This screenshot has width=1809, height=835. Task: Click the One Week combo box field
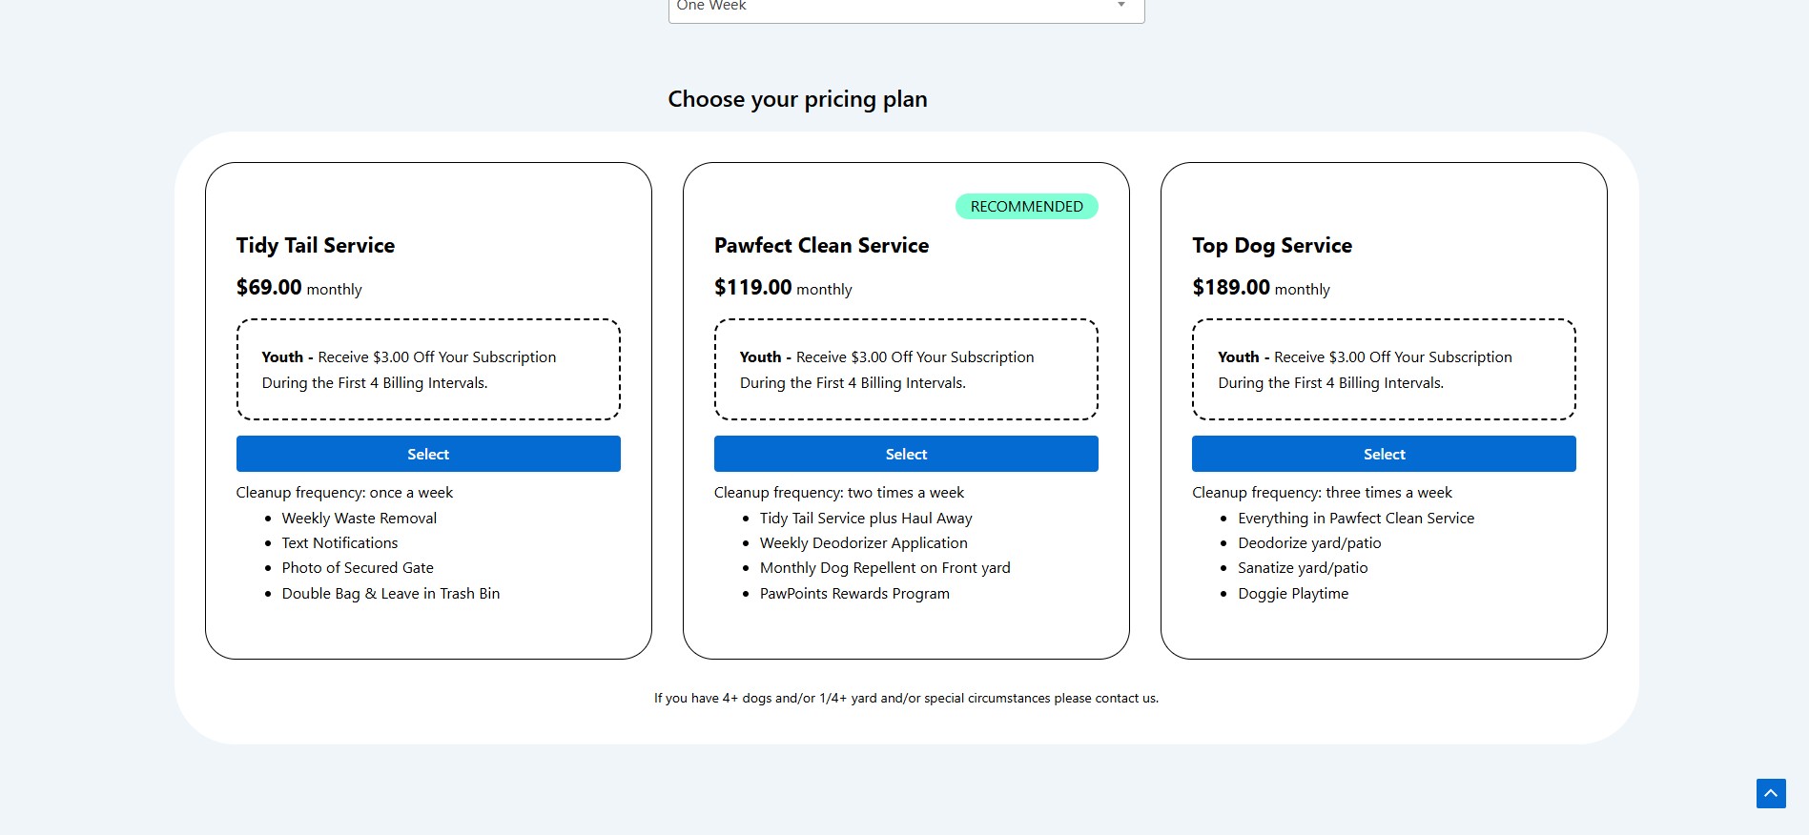click(906, 8)
